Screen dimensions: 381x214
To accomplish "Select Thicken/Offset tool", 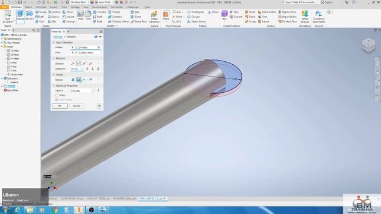I will 118,21.
